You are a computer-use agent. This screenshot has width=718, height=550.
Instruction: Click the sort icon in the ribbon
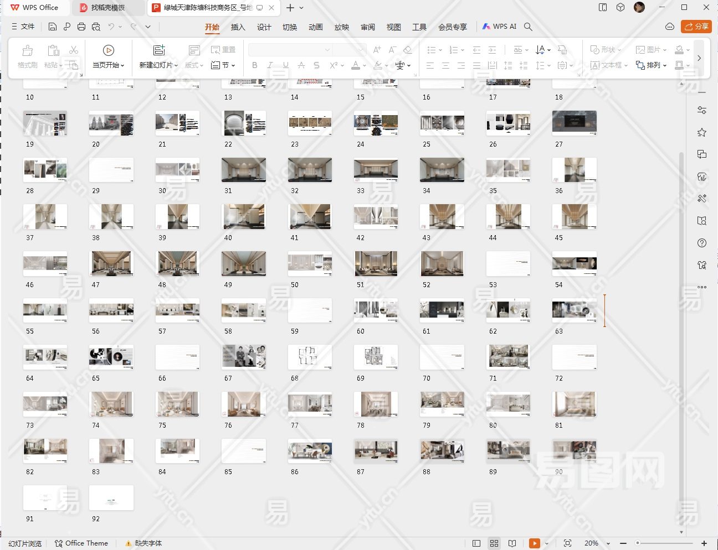541,50
